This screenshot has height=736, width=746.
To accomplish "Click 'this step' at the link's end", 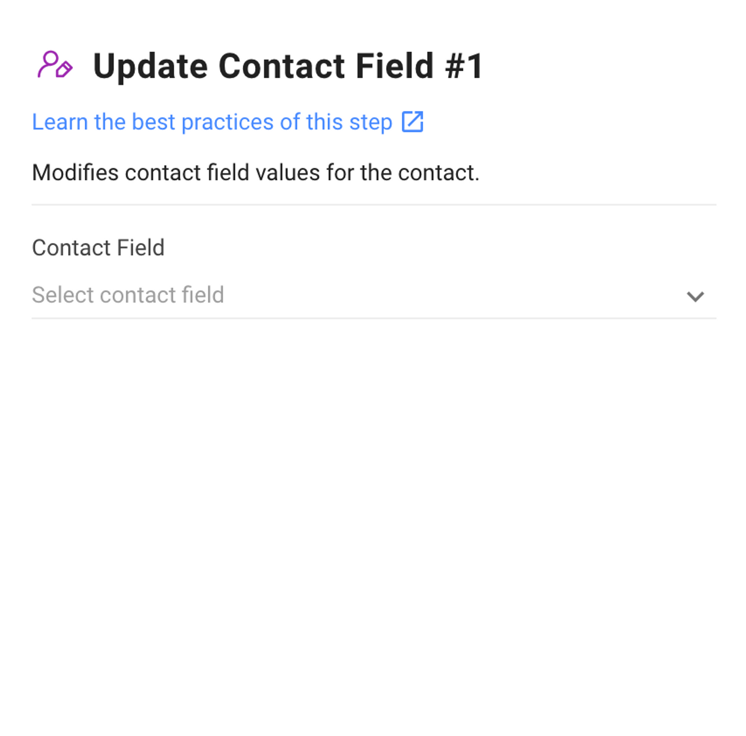I will tap(349, 122).
